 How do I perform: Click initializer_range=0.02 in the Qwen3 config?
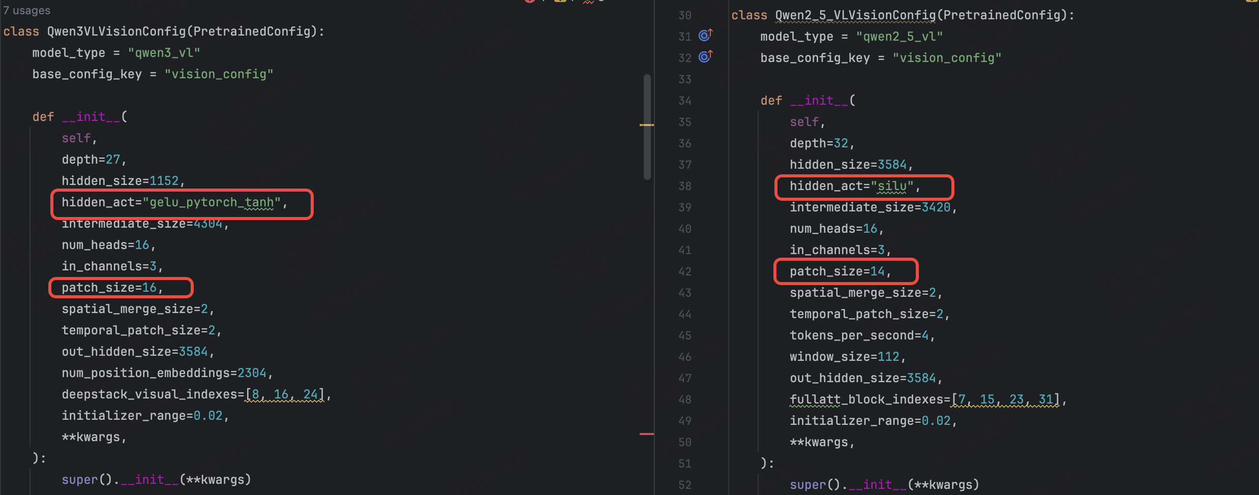pos(142,416)
